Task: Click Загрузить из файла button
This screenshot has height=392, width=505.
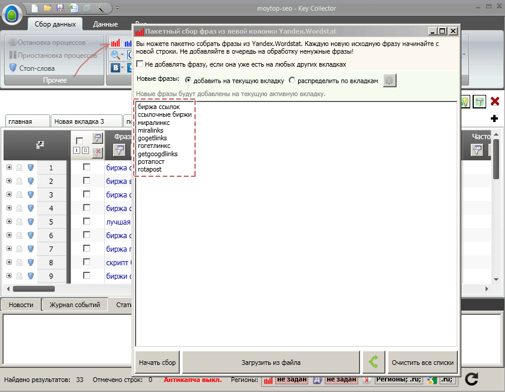Action: (x=271, y=363)
